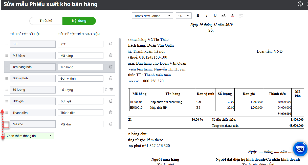Select the Nội dung tab
This screenshot has height=165, width=308.
click(79, 21)
